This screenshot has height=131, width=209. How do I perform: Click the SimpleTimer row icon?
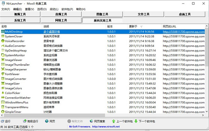click(x=3, y=112)
